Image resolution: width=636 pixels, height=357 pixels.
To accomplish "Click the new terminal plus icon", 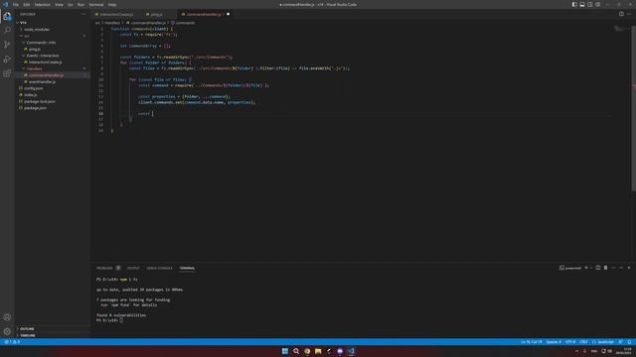I will click(x=585, y=268).
